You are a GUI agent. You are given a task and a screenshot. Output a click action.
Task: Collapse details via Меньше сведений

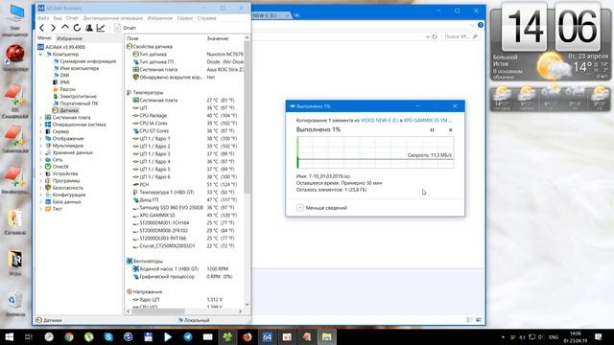(x=322, y=208)
